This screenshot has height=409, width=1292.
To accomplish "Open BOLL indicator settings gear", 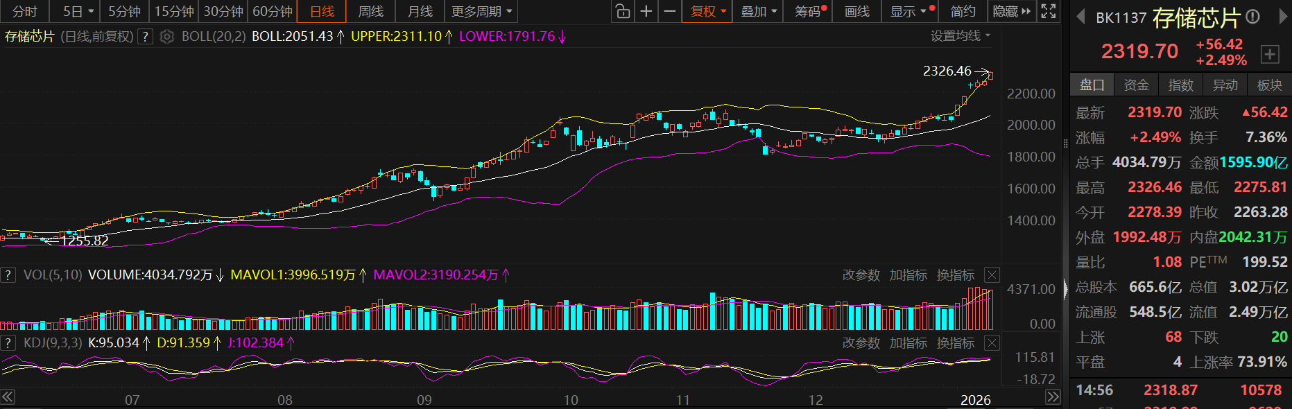I will [166, 37].
